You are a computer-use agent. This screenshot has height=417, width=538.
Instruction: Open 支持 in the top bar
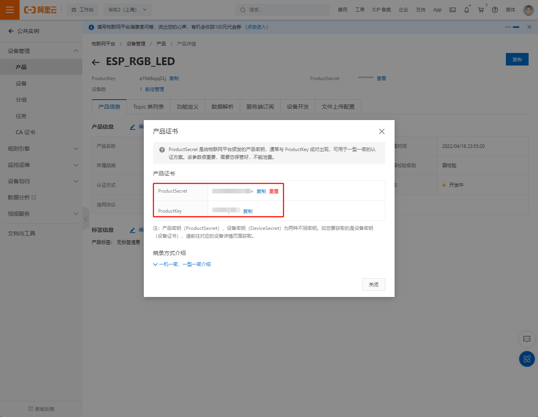[421, 10]
